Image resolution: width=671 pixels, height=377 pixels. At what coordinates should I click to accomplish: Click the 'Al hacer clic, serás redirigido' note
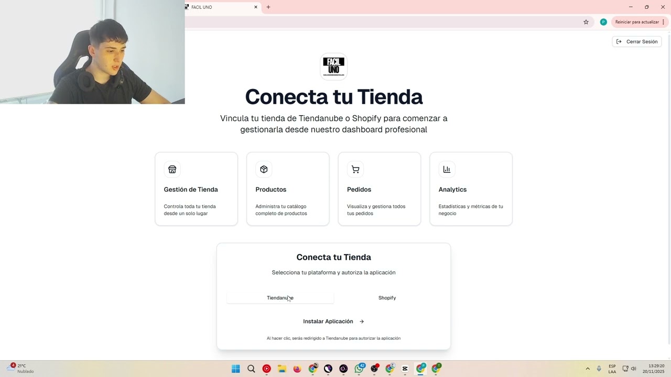coord(333,338)
